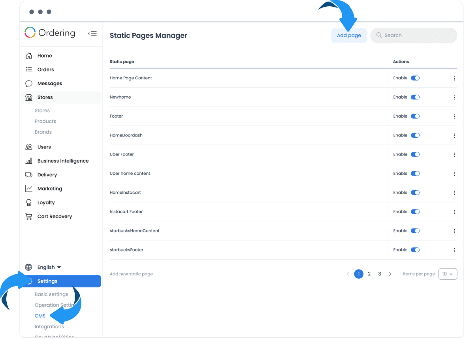Click the Search input field
The width and height of the screenshot is (465, 339).
coord(414,35)
